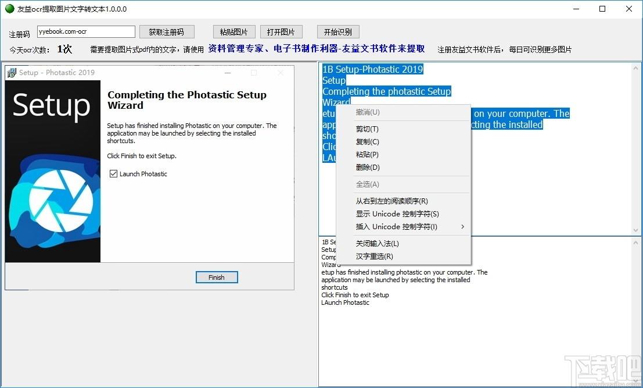Screen dimensions: 643x388
Task: Click the '1B Setup-Photastic 2019' highlighted line
Action: click(372, 69)
